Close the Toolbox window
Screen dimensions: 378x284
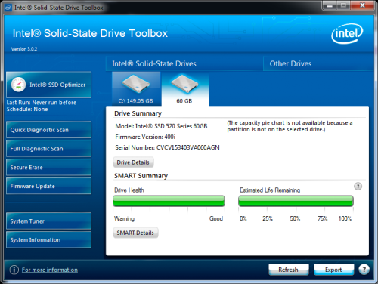coord(362,5)
